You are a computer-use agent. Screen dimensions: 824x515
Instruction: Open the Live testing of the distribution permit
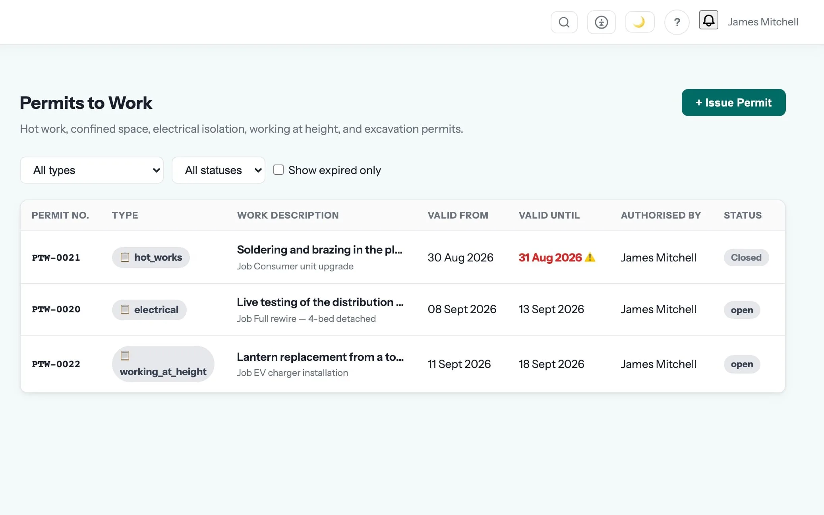[320, 302]
